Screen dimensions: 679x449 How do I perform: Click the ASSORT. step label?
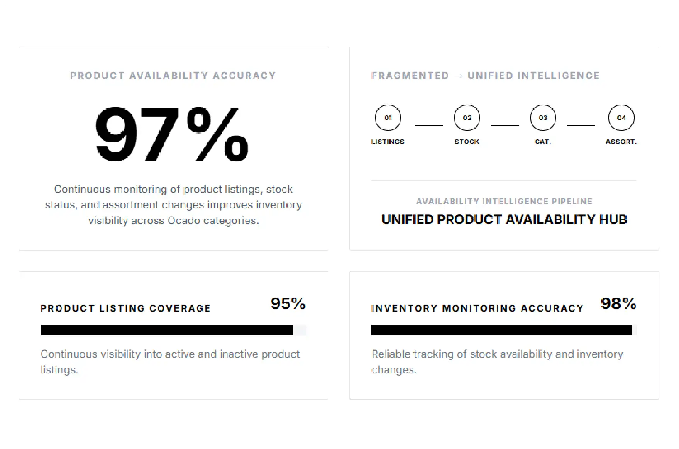pyautogui.click(x=621, y=142)
